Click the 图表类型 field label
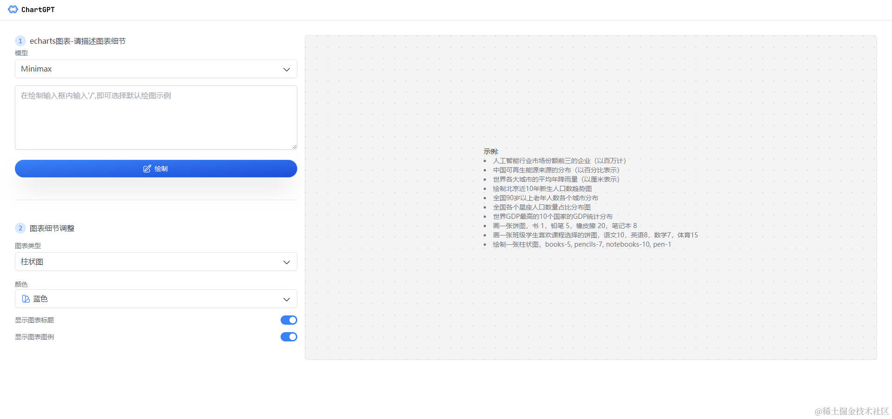892x419 pixels. (28, 246)
